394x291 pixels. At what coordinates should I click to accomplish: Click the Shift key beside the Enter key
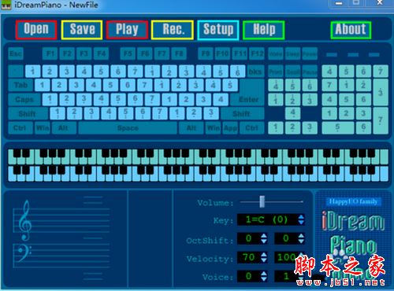click(x=242, y=113)
